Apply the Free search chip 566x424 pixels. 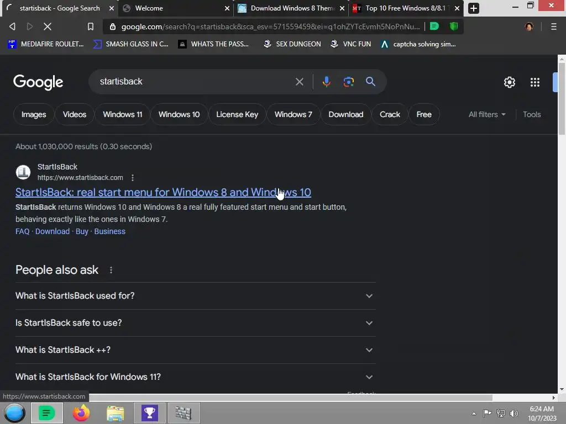coord(424,114)
